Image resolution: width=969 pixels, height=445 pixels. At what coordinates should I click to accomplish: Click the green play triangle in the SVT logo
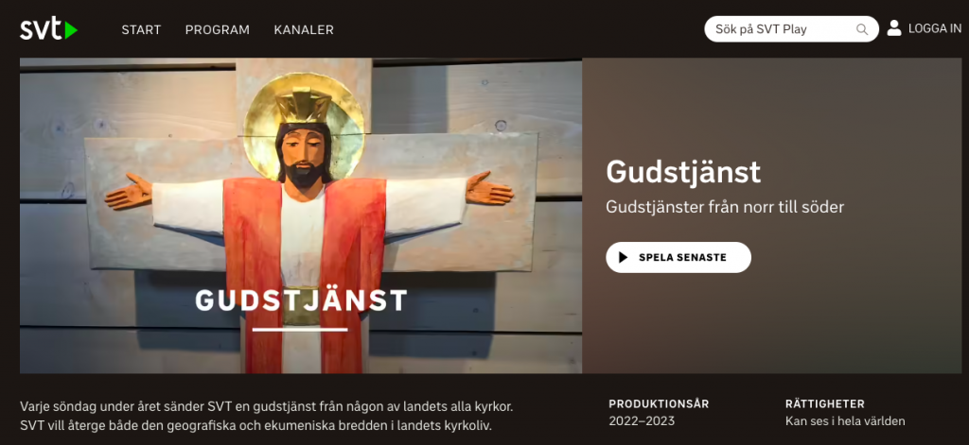(x=71, y=30)
